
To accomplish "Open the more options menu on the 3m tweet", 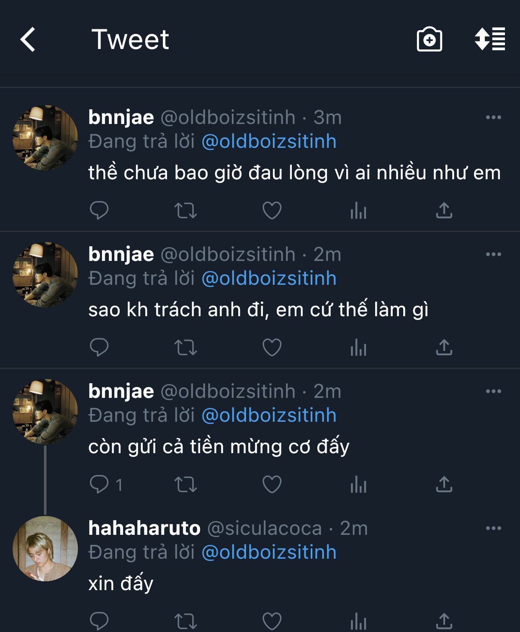I will (x=493, y=118).
